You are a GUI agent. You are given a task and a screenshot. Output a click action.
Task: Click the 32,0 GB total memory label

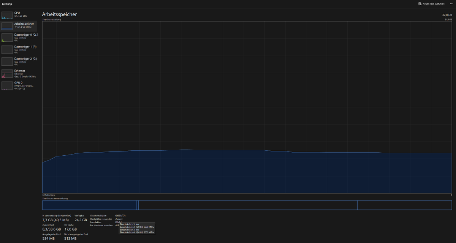pos(447,15)
